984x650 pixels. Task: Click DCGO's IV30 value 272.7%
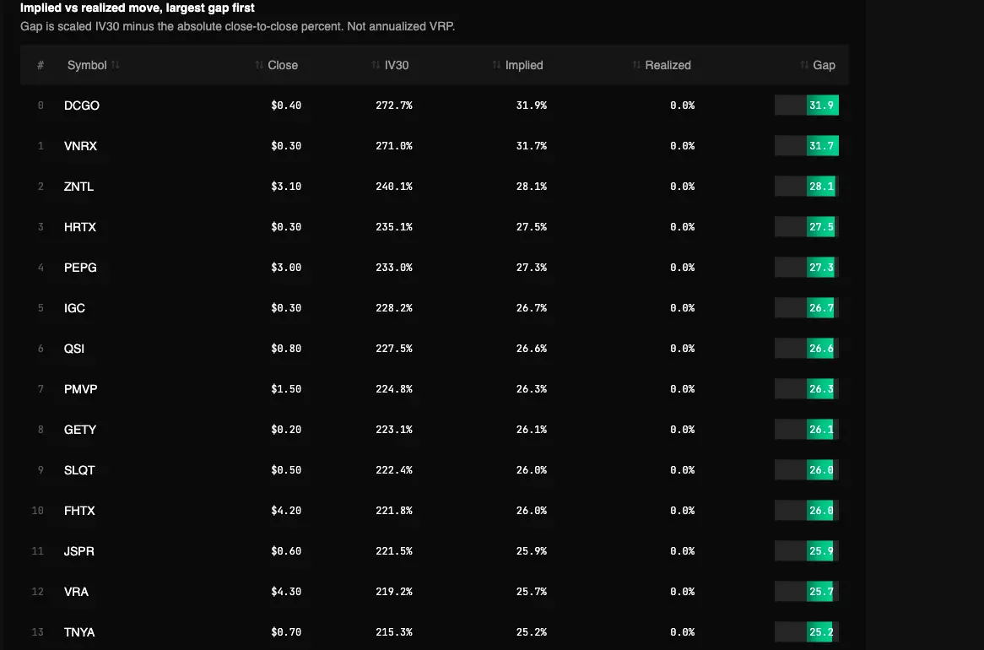pos(394,106)
